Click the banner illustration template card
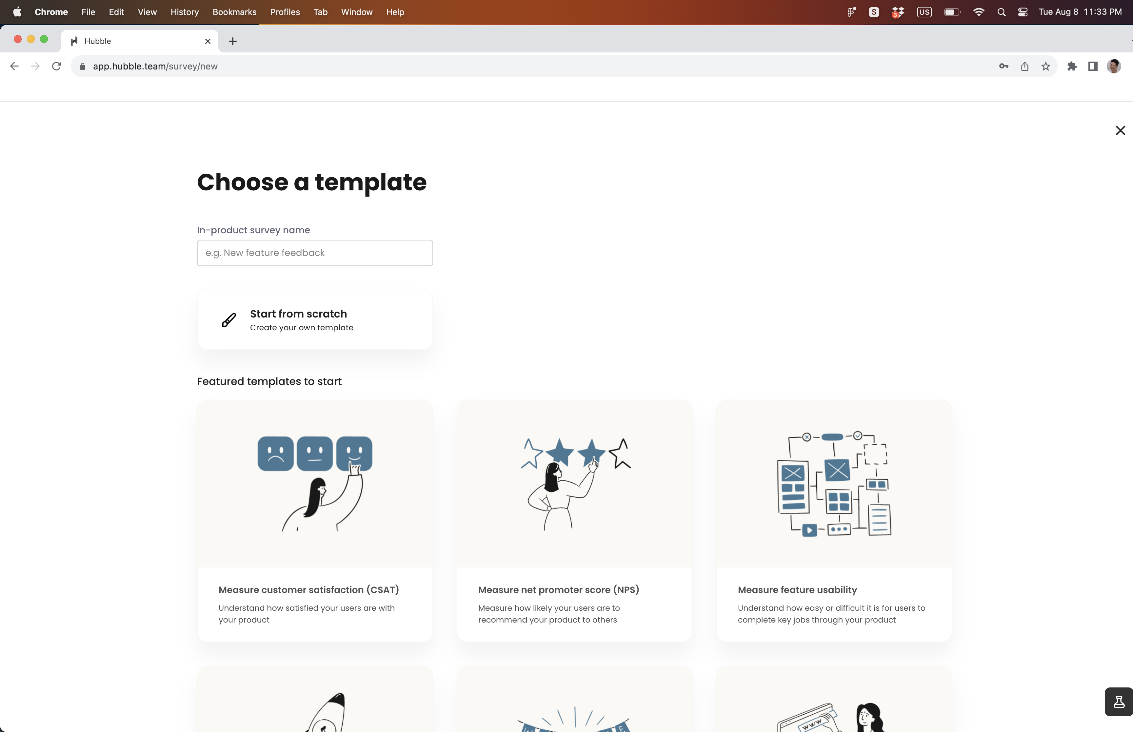 pos(574,699)
